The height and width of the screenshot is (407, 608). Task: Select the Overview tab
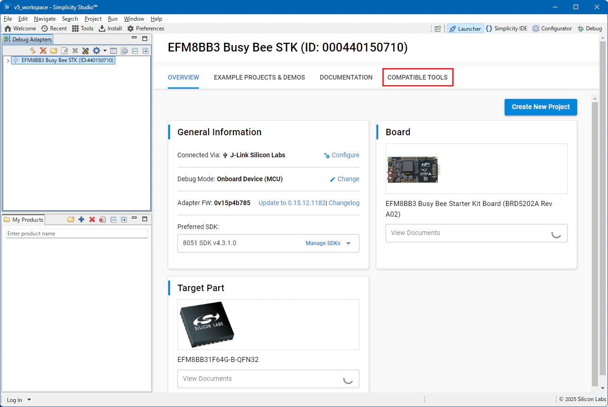[x=183, y=77]
